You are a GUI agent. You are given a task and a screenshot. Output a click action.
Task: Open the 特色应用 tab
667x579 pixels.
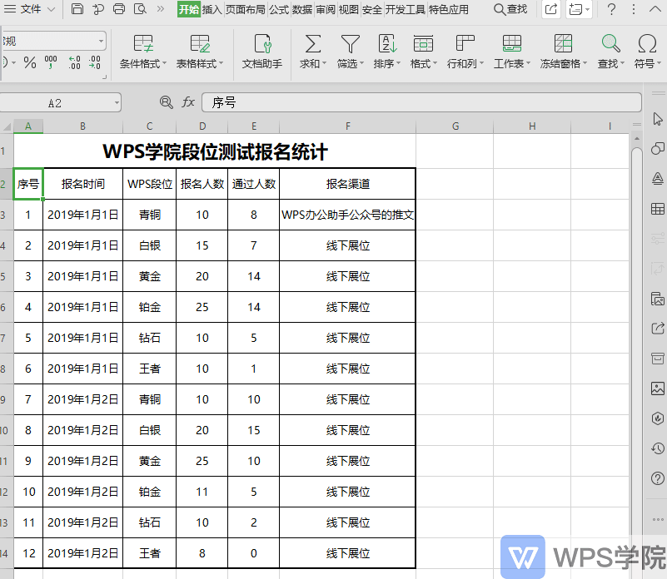pos(448,9)
